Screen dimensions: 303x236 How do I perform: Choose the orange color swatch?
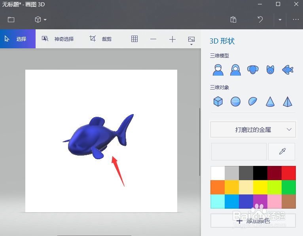(218, 187)
